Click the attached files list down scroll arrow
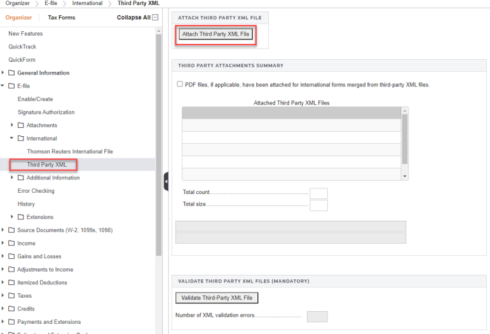Image resolution: width=490 pixels, height=334 pixels. [x=405, y=176]
